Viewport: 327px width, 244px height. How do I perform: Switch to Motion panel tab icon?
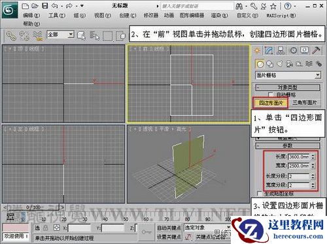pos(294,50)
